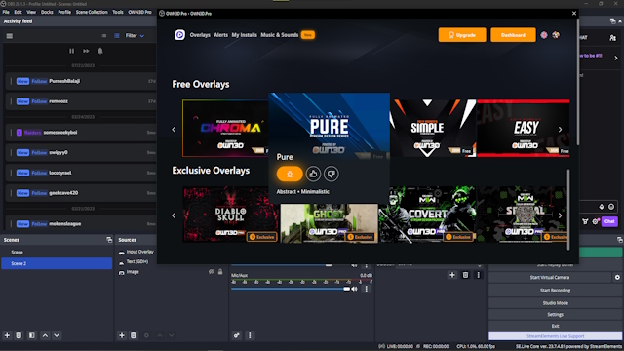This screenshot has height=351, width=624.
Task: Close the OWN3D Pro window
Action: [574, 13]
